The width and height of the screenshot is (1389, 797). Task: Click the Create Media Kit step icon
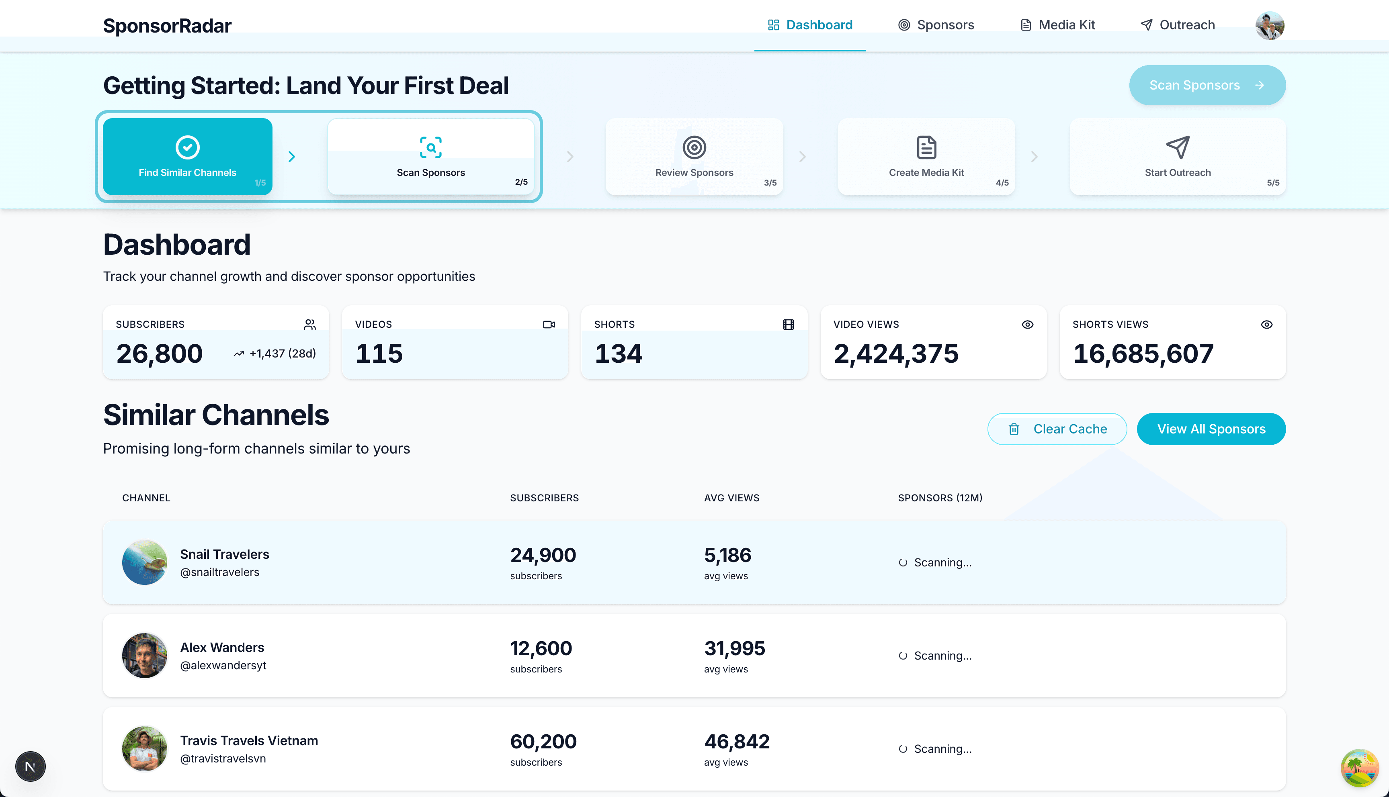coord(925,147)
